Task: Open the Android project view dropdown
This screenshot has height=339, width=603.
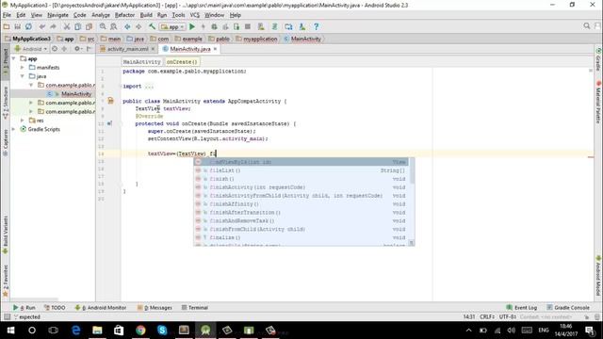Action: point(31,49)
